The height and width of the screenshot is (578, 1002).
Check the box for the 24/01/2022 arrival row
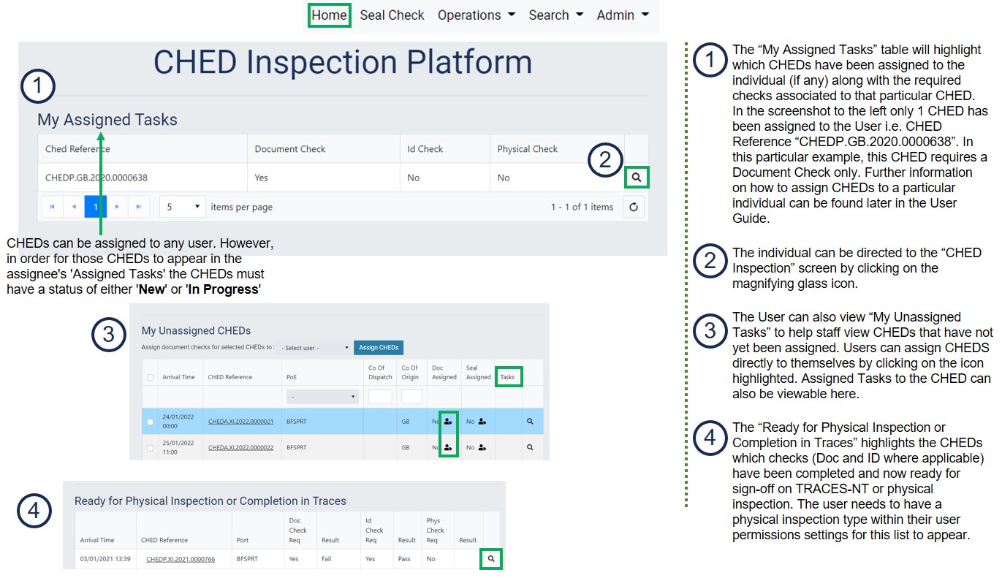[151, 422]
